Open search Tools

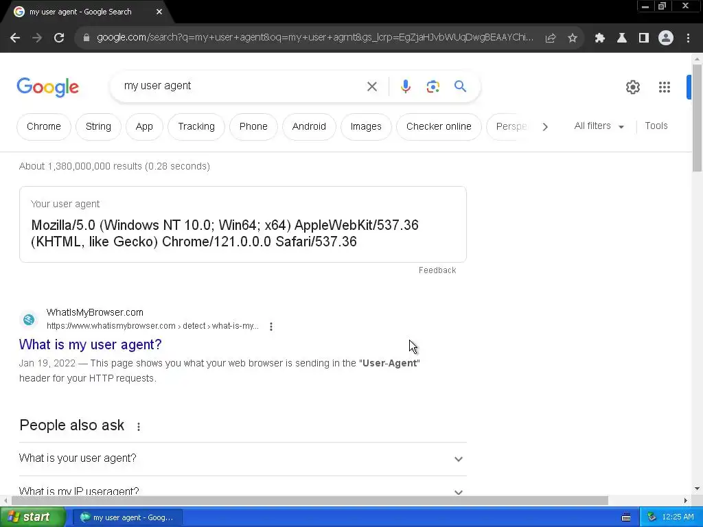656,126
